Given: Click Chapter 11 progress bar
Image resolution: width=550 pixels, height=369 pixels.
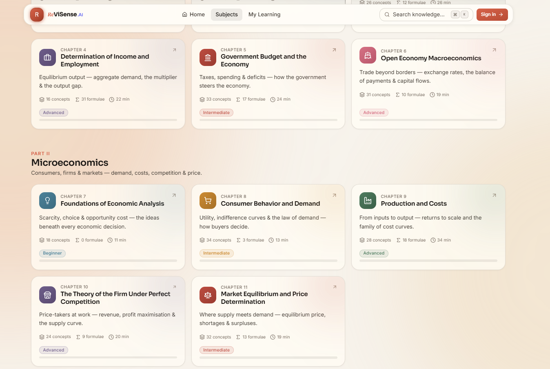Looking at the screenshot, I should click(268, 358).
